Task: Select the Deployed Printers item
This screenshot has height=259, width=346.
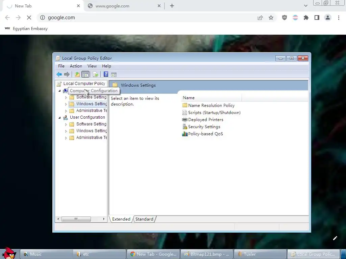Action: (x=203, y=120)
